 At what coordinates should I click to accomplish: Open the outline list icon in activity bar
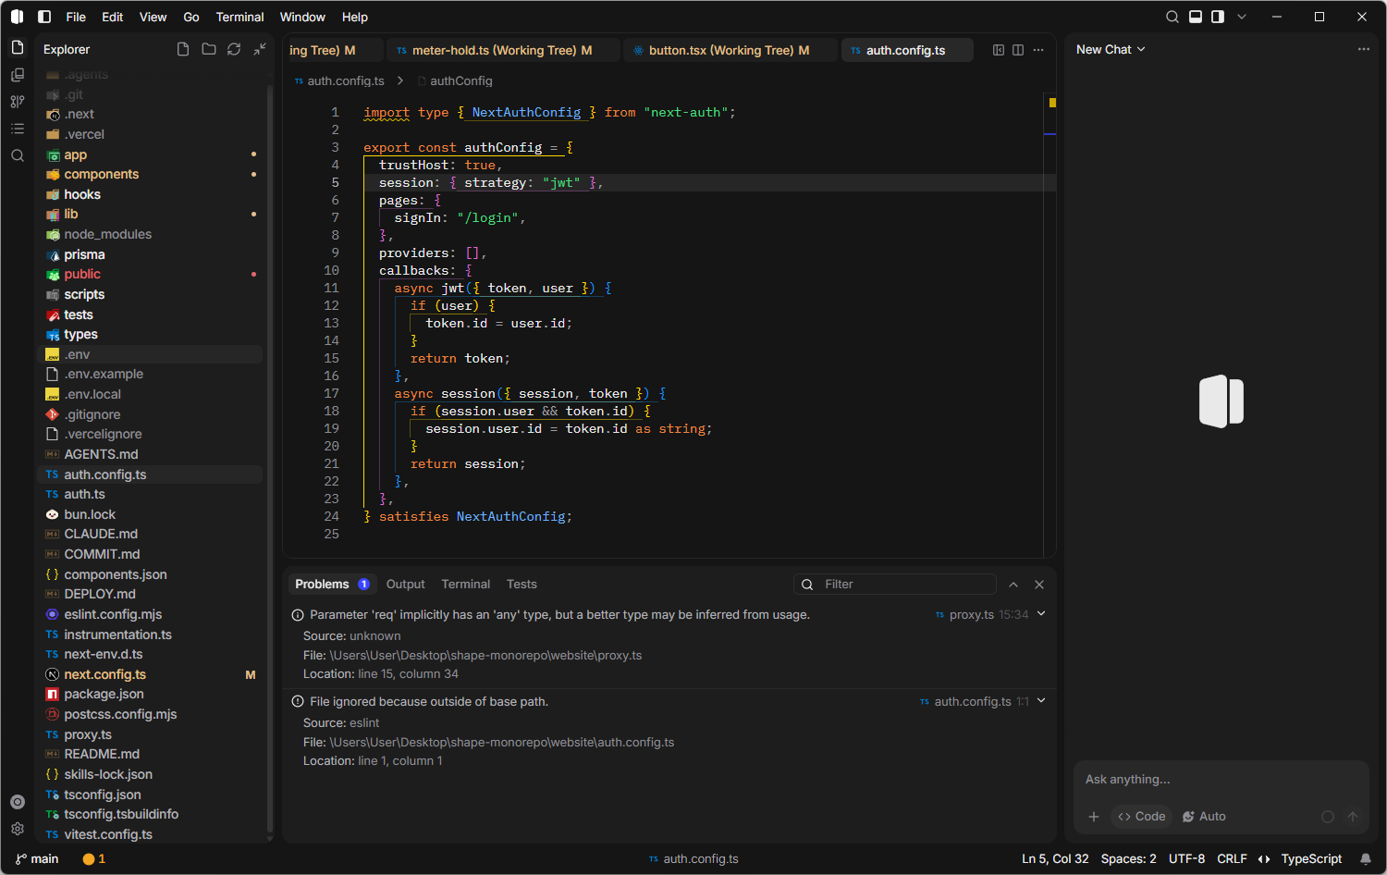[x=18, y=129]
